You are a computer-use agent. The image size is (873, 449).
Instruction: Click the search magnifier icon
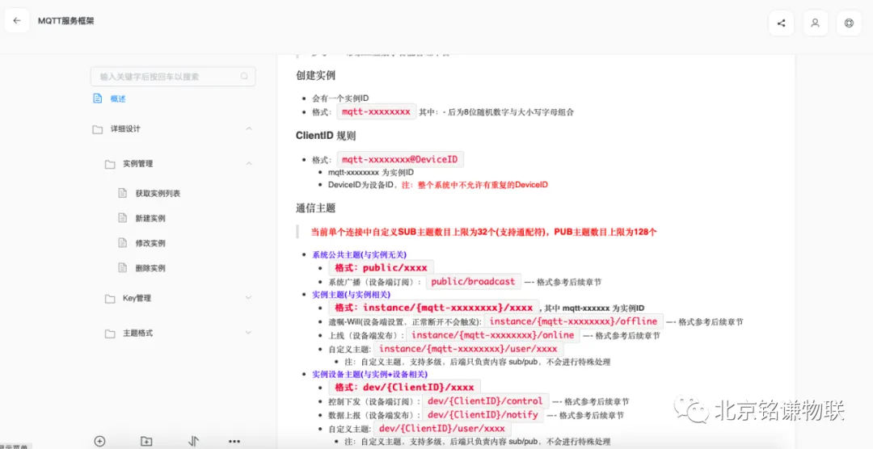[244, 77]
